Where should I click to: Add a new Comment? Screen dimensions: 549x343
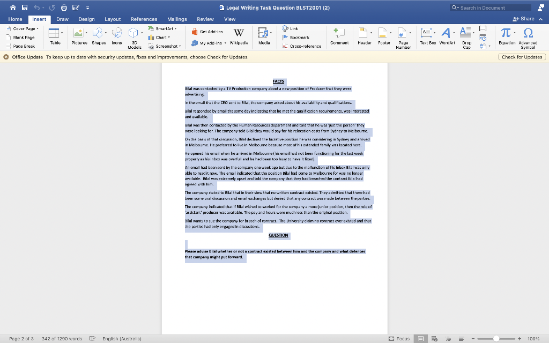(339, 36)
